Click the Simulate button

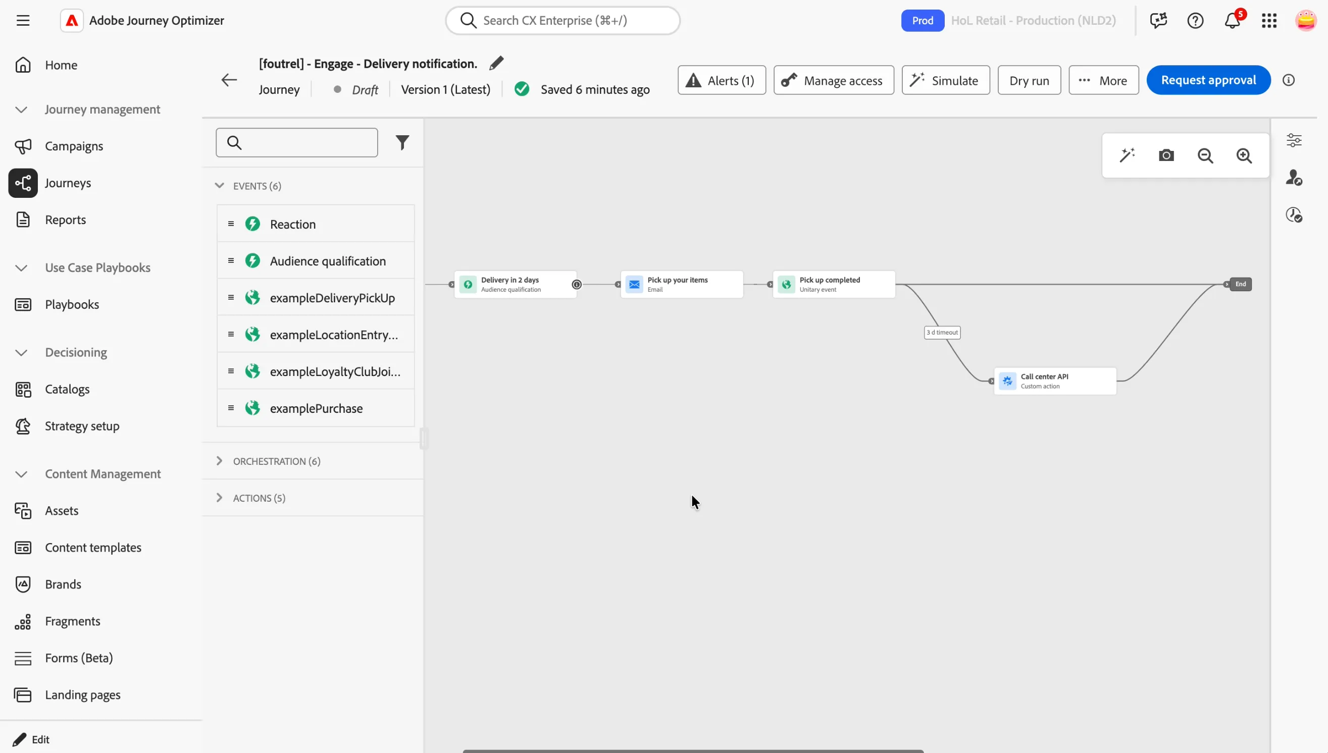946,80
